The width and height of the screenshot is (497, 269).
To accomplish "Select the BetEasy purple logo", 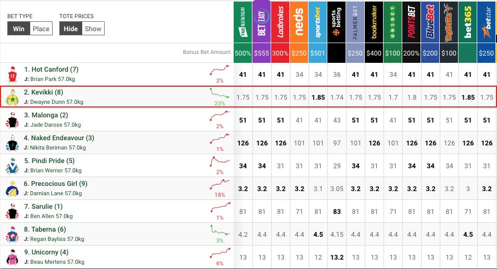I will click(x=261, y=21).
